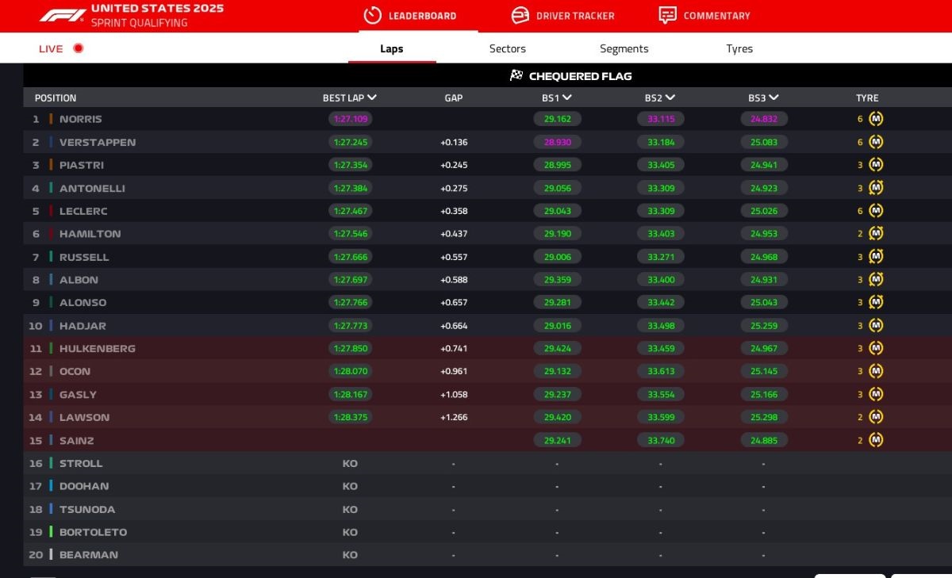Viewport: 952px width, 578px height.
Task: Select Verstappen's driver name
Action: [97, 143]
